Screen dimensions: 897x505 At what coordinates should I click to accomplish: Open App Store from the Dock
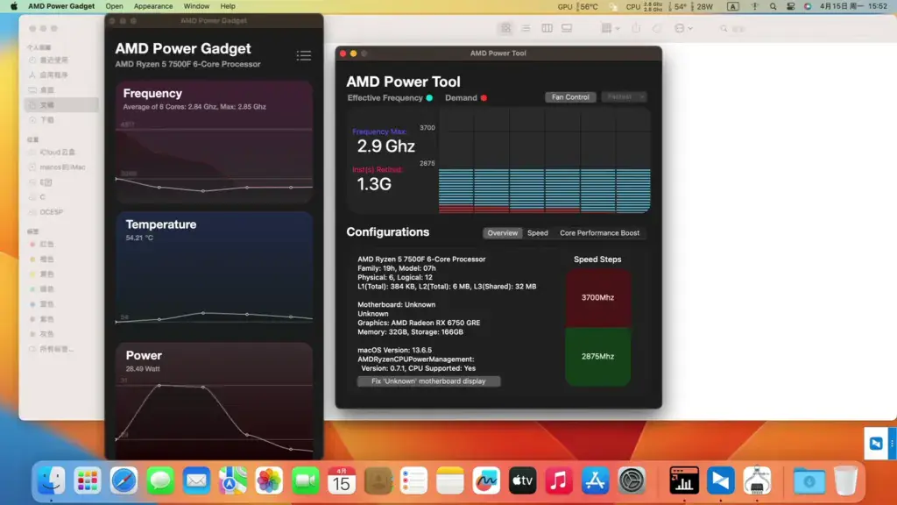595,480
